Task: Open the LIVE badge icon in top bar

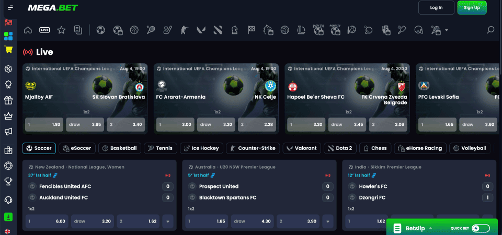Action: pyautogui.click(x=44, y=30)
